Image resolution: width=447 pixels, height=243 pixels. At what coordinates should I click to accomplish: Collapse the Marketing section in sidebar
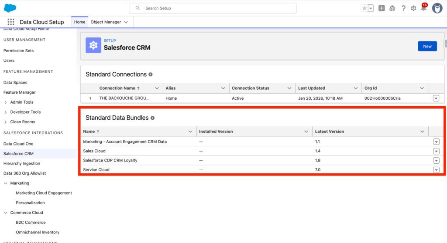(5, 183)
